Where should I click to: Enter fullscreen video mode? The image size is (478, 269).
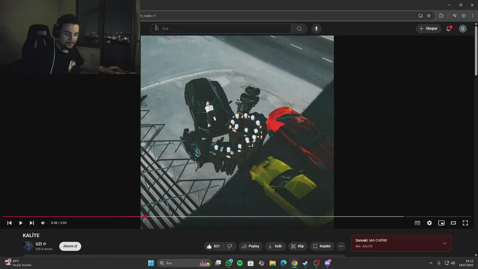point(465,223)
